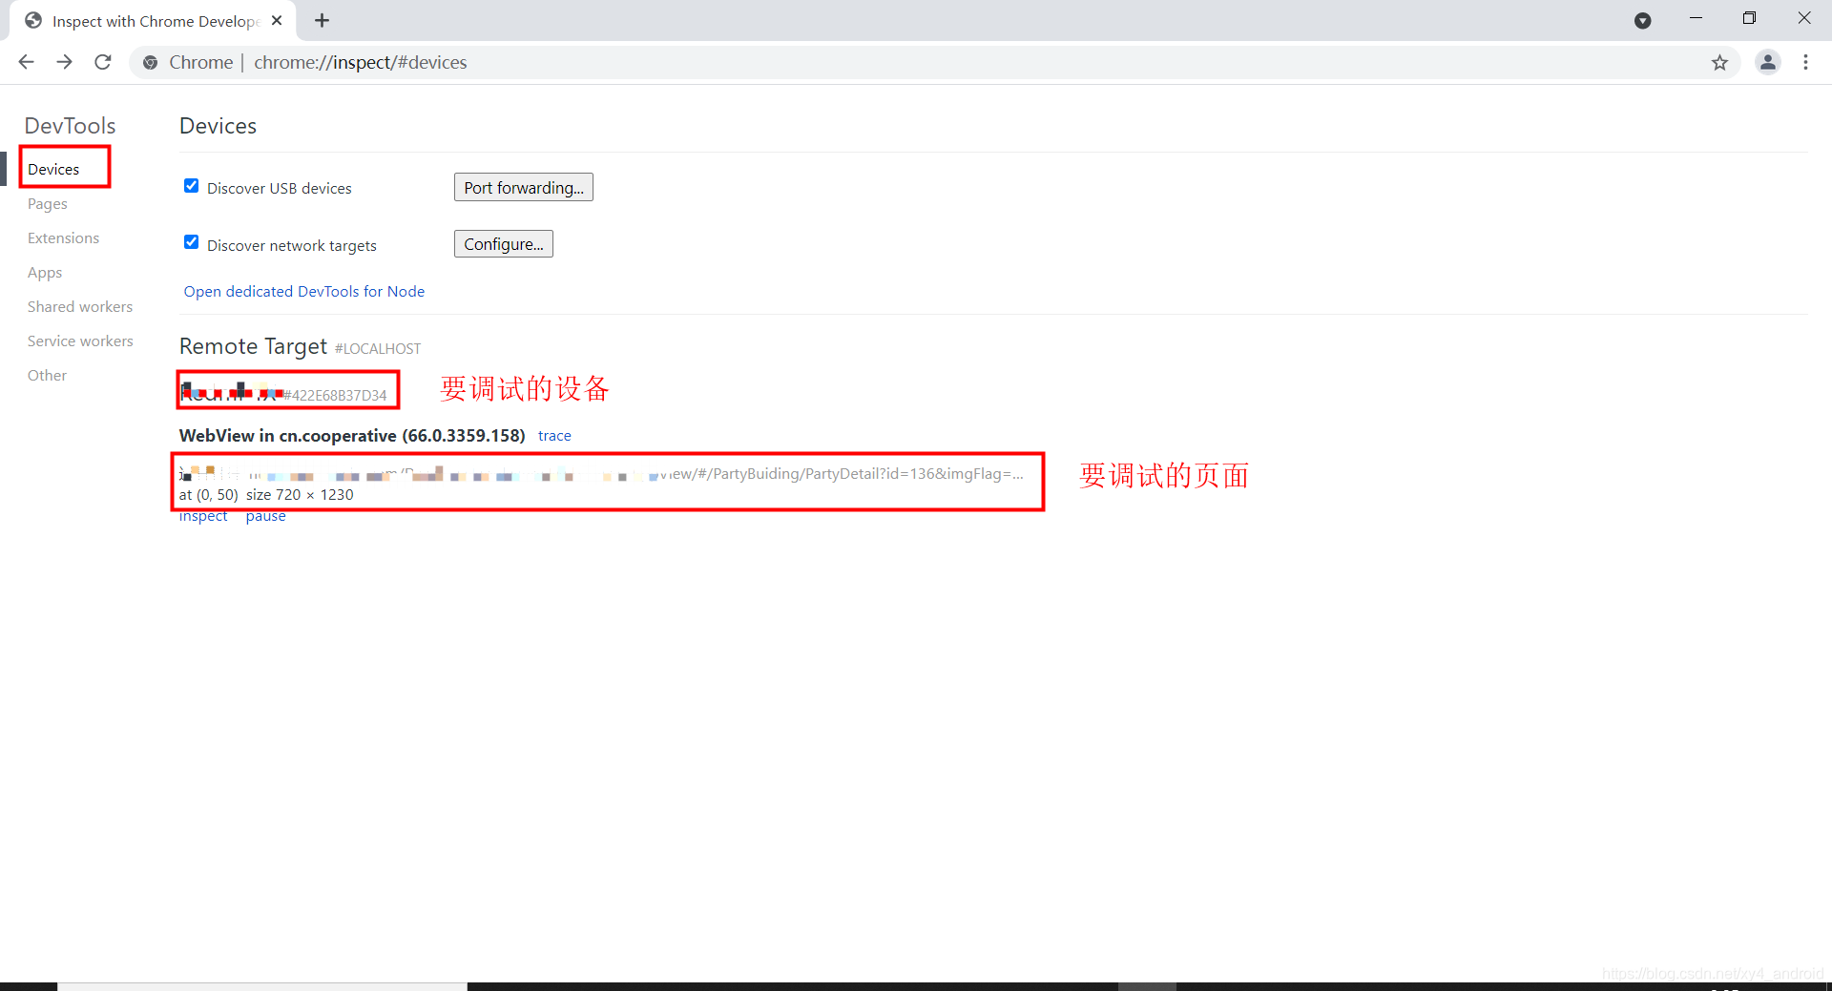1832x991 pixels.
Task: Click the trace link next to WebView
Action: (x=554, y=435)
